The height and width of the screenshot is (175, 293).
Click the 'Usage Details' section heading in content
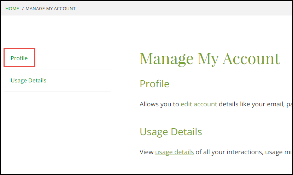coord(171,132)
